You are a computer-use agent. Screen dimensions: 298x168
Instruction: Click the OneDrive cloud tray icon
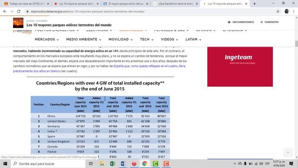[240, 164]
